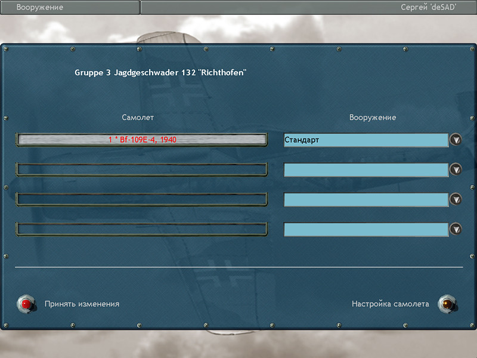The image size is (477, 358).
Task: Click the fourth empty weapon loadout field
Action: (366, 229)
